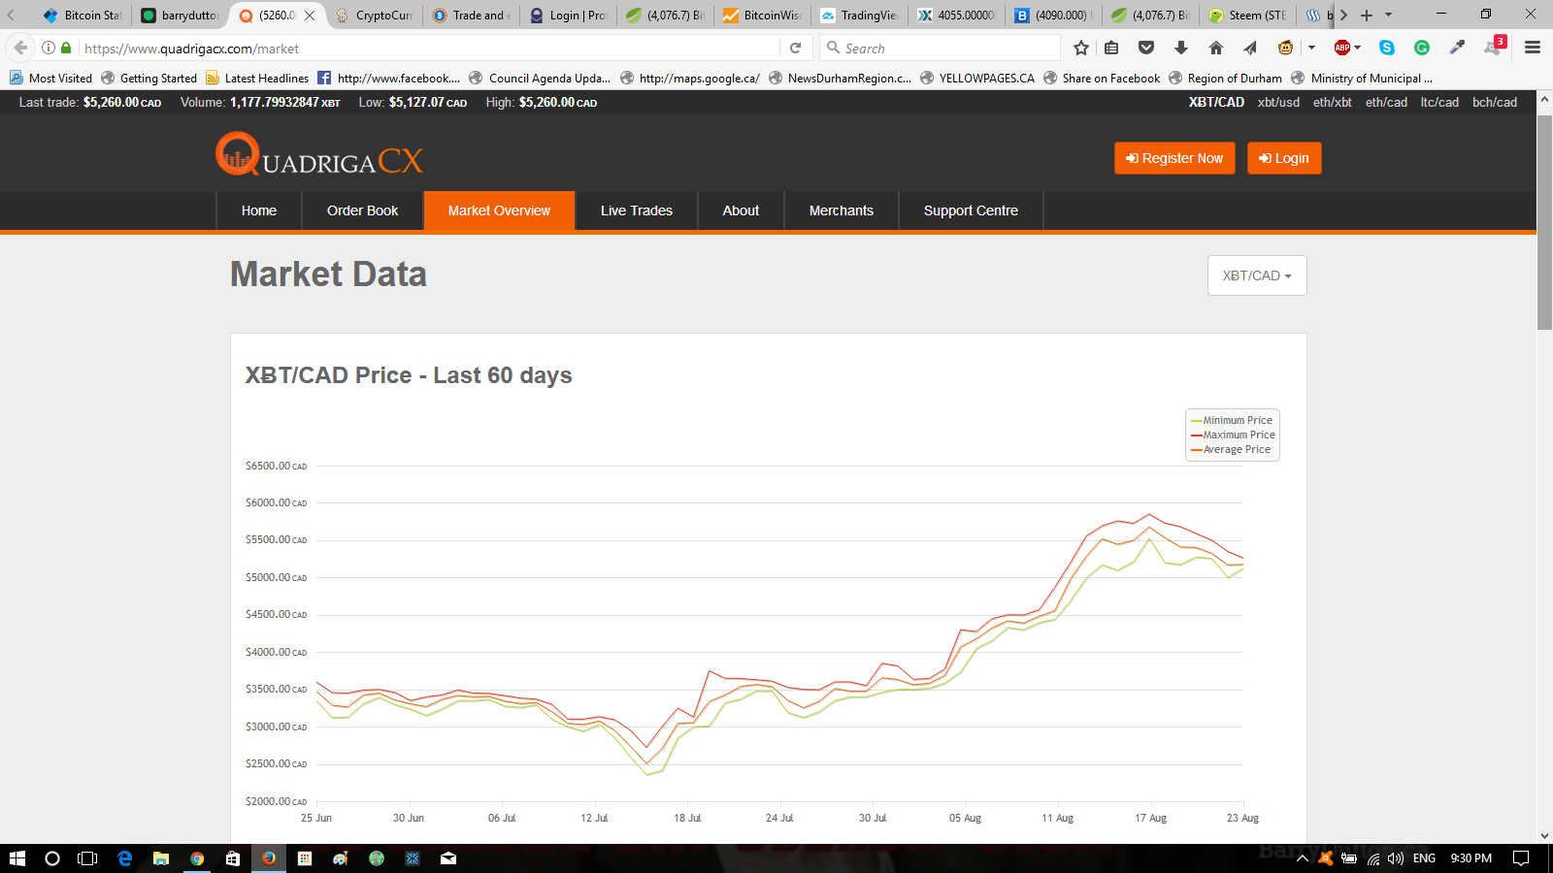Viewport: 1553px width, 873px height.
Task: Save page to Pocket
Action: click(1146, 48)
